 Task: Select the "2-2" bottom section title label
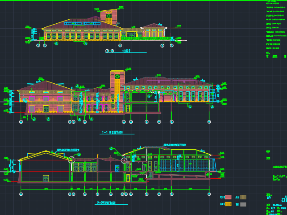106,203
